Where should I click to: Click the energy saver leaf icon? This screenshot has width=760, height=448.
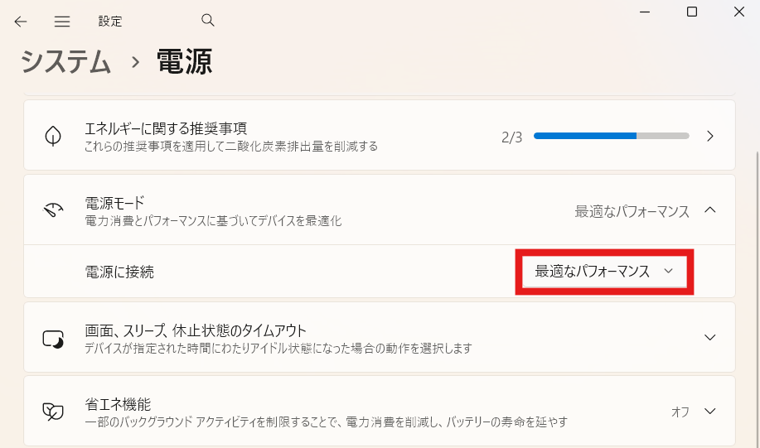pyautogui.click(x=54, y=412)
